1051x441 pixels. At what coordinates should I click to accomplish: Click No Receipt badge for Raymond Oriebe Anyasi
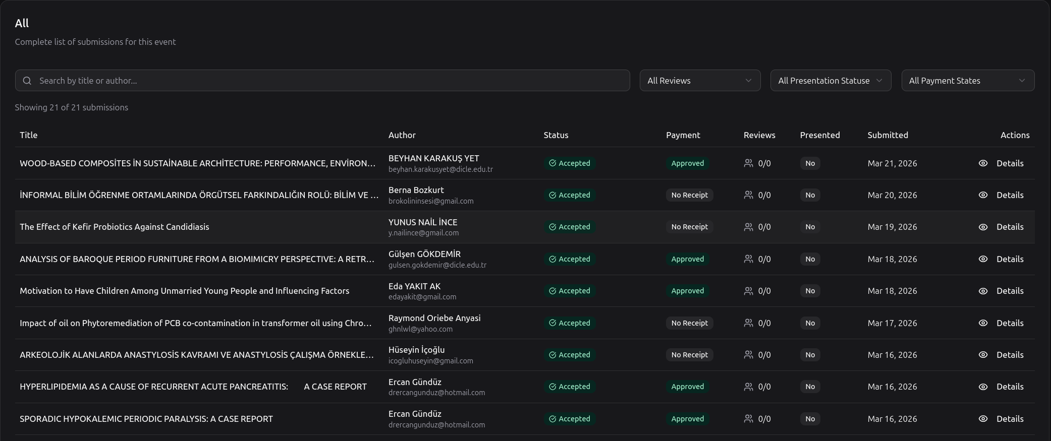pyautogui.click(x=689, y=323)
